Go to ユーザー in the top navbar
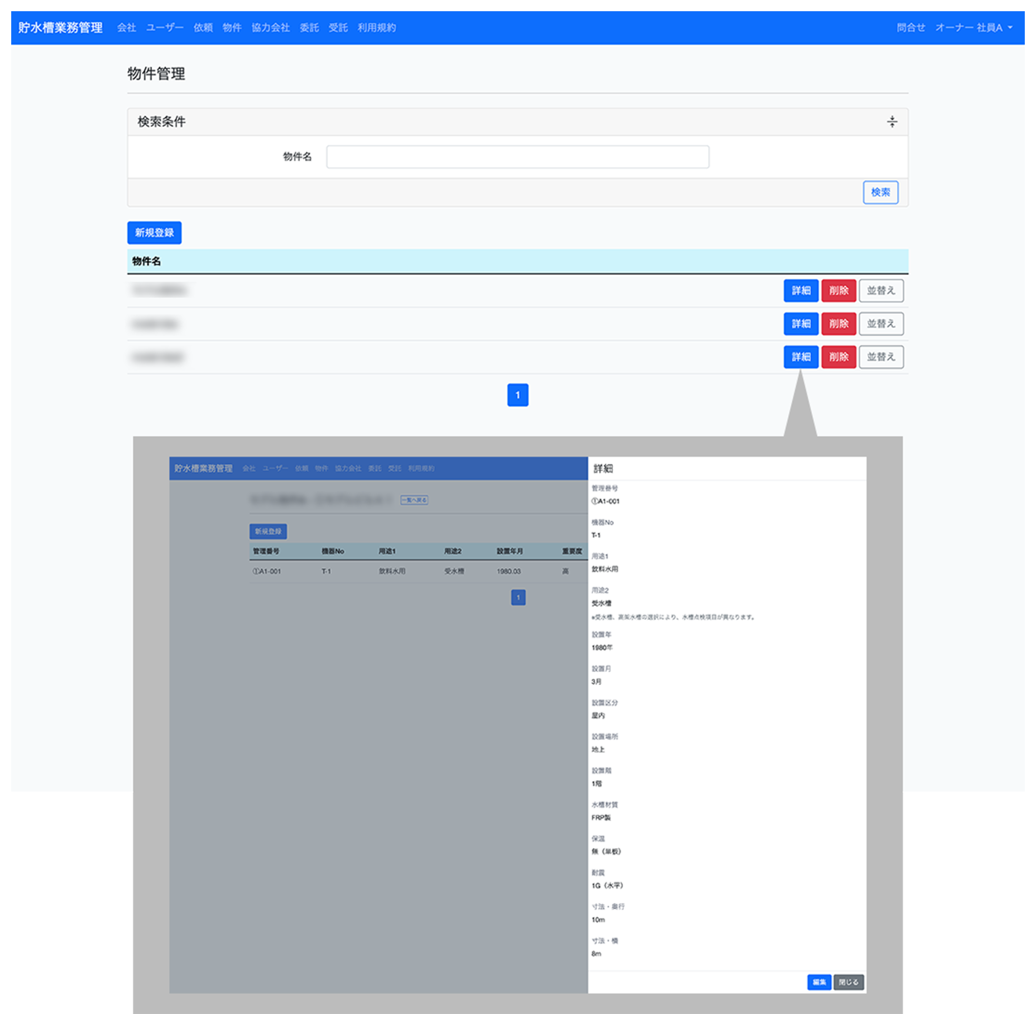 point(165,28)
